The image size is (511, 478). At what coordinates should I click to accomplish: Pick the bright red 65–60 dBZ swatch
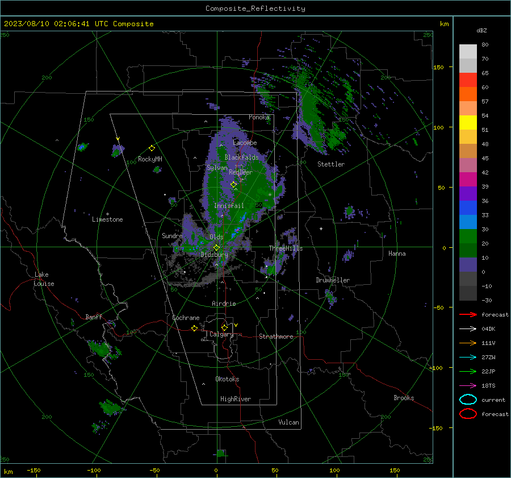click(468, 80)
